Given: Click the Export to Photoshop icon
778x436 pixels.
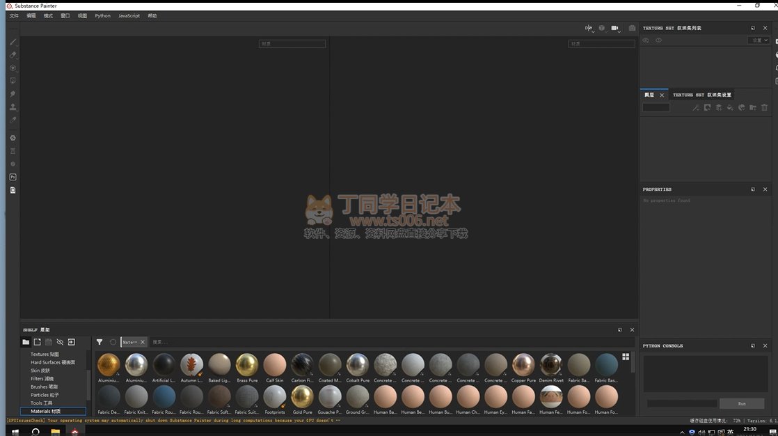Looking at the screenshot, I should tap(13, 177).
